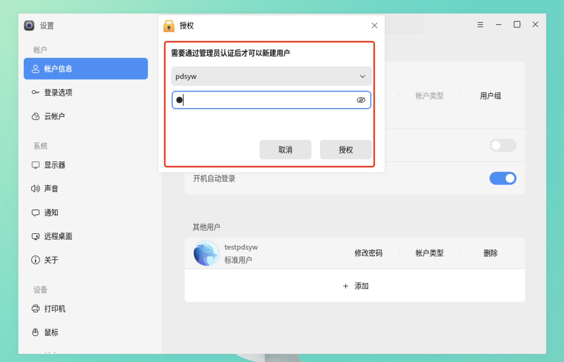
Task: Click the 取消 cancel button
Action: 285,150
